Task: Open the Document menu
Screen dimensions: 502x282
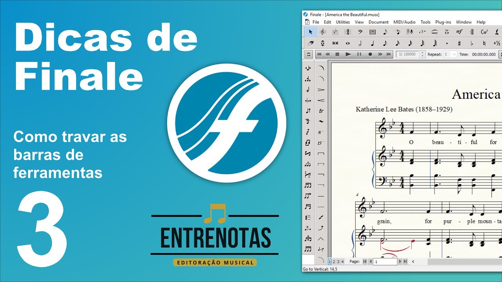Action: 378,22
